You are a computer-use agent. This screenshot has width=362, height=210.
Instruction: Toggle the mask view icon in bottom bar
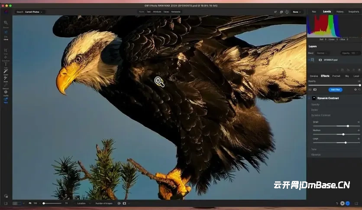(124, 203)
